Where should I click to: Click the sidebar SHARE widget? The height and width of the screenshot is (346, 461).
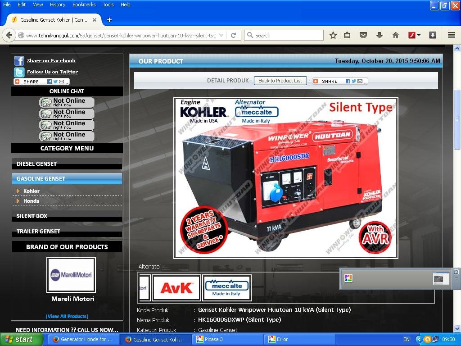41,82
